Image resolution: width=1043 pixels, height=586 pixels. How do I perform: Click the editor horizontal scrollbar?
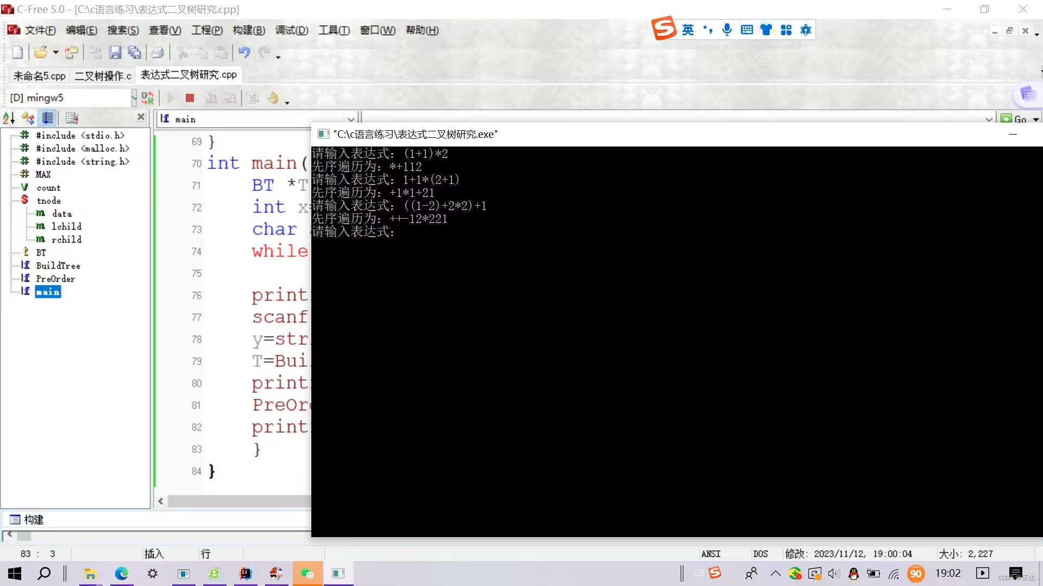[x=239, y=501]
